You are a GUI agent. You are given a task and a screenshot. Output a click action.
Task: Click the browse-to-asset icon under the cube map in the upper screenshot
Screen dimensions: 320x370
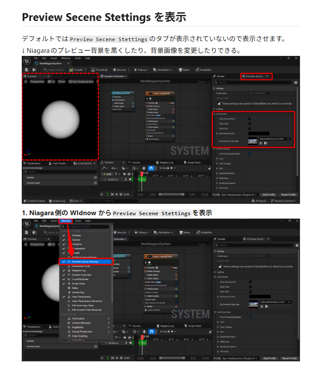pyautogui.click(x=265, y=143)
